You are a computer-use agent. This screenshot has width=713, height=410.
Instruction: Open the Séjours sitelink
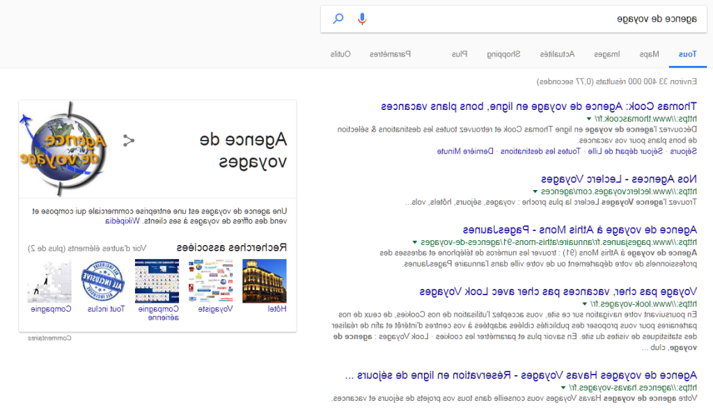pyautogui.click(x=684, y=151)
